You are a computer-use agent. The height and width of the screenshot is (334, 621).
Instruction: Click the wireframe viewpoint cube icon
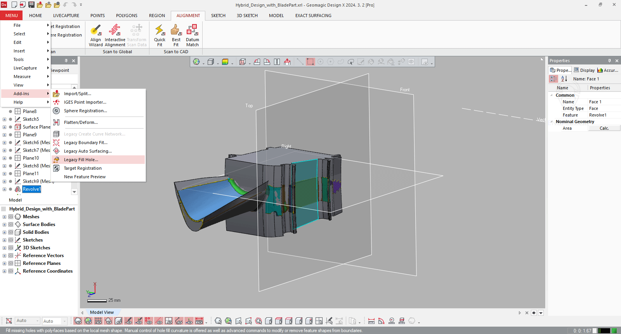click(x=243, y=62)
